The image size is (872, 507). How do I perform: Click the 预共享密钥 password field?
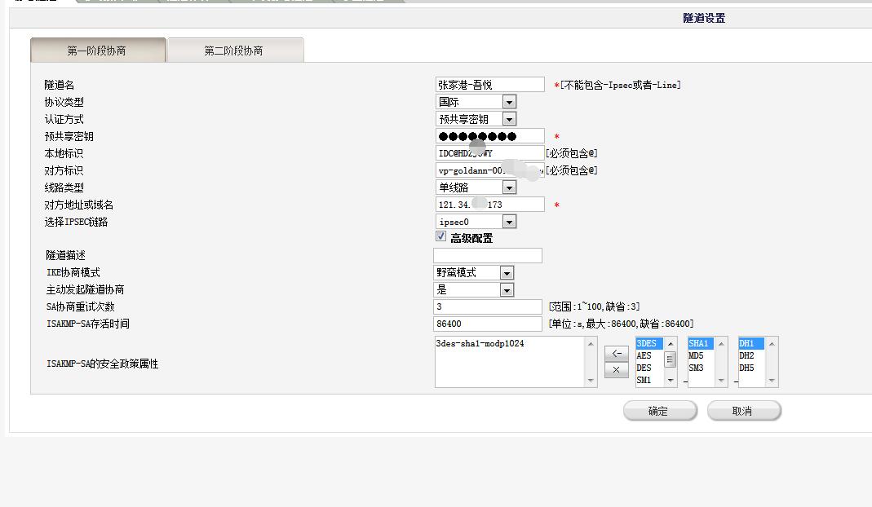point(490,136)
